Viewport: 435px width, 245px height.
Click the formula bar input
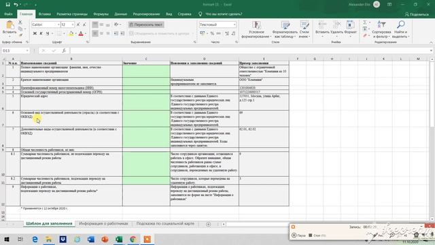[249, 50]
